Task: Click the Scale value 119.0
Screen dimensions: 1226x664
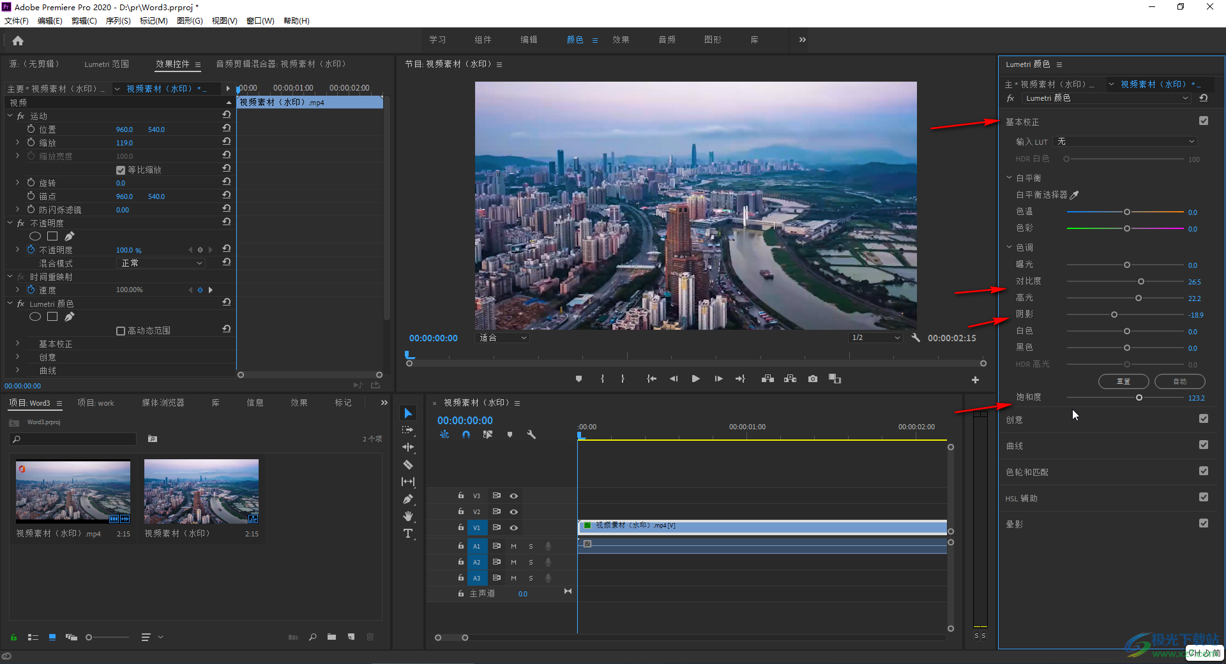Action: 124,143
